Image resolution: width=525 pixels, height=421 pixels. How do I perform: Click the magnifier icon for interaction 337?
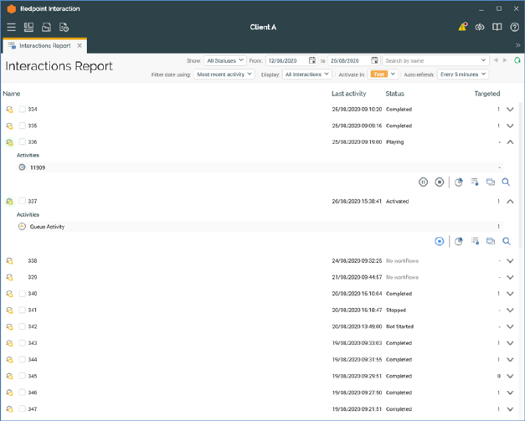coord(507,241)
